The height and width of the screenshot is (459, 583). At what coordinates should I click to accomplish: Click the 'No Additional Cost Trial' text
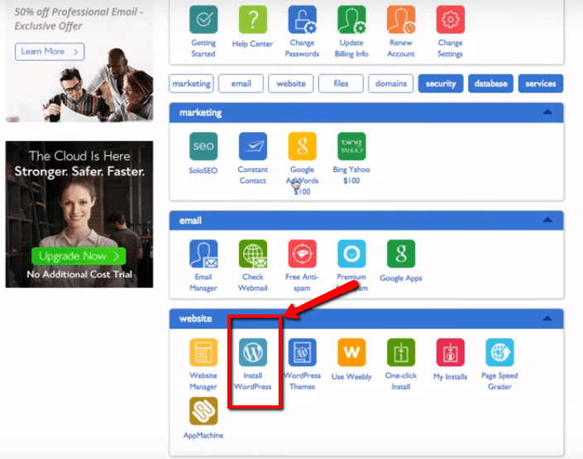[x=79, y=274]
